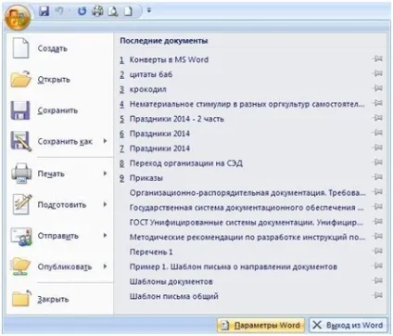Choose Создать menu item
This screenshot has height=336, width=393.
(59, 48)
